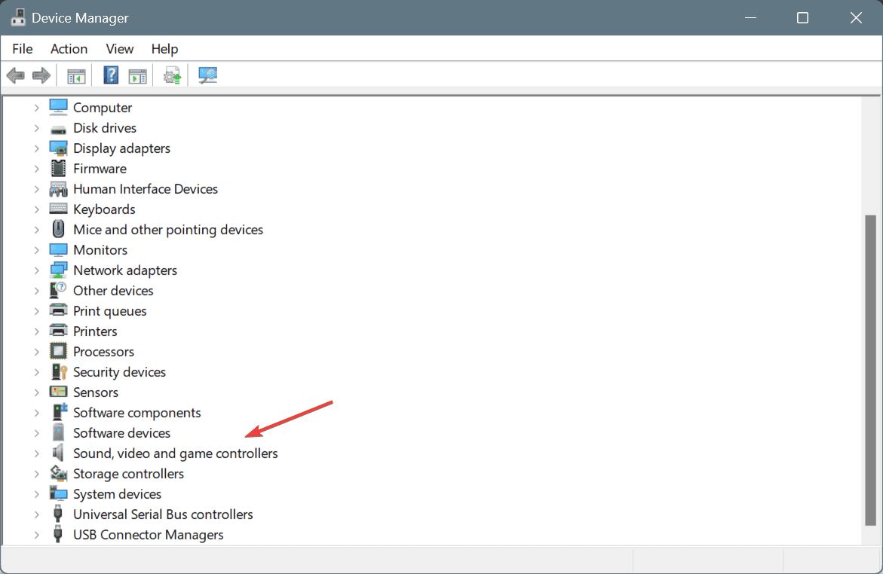Click the USB Connector Managers plug icon
The image size is (883, 574).
pyautogui.click(x=58, y=534)
